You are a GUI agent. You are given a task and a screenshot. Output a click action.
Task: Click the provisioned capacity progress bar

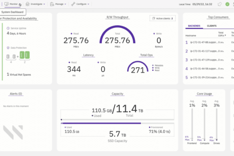tap(118, 123)
